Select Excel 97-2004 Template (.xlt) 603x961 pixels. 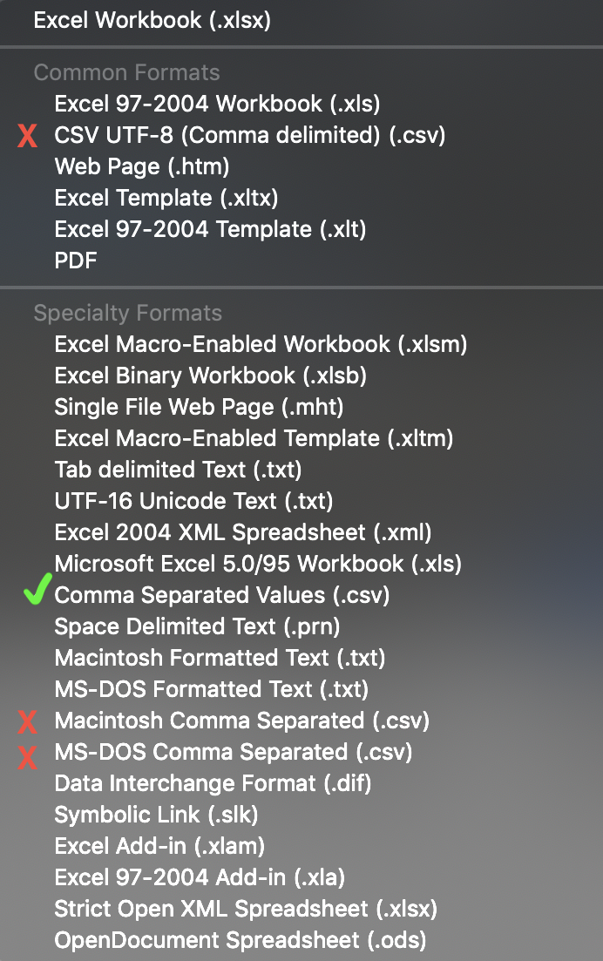click(x=210, y=229)
